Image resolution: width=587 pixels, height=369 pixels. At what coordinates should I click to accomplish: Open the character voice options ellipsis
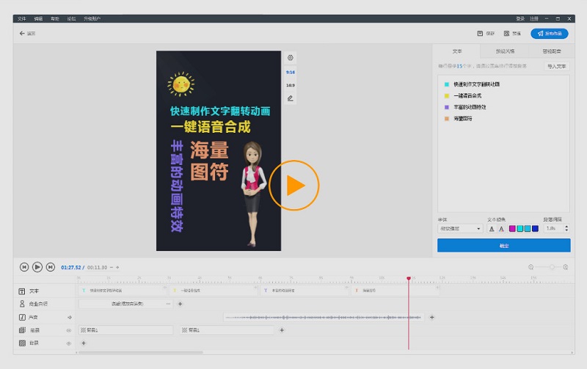click(168, 304)
